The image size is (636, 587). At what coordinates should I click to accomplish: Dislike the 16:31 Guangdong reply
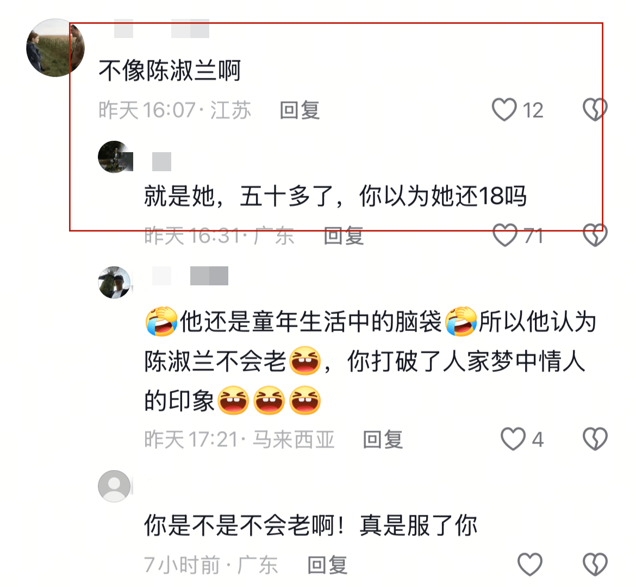(595, 235)
